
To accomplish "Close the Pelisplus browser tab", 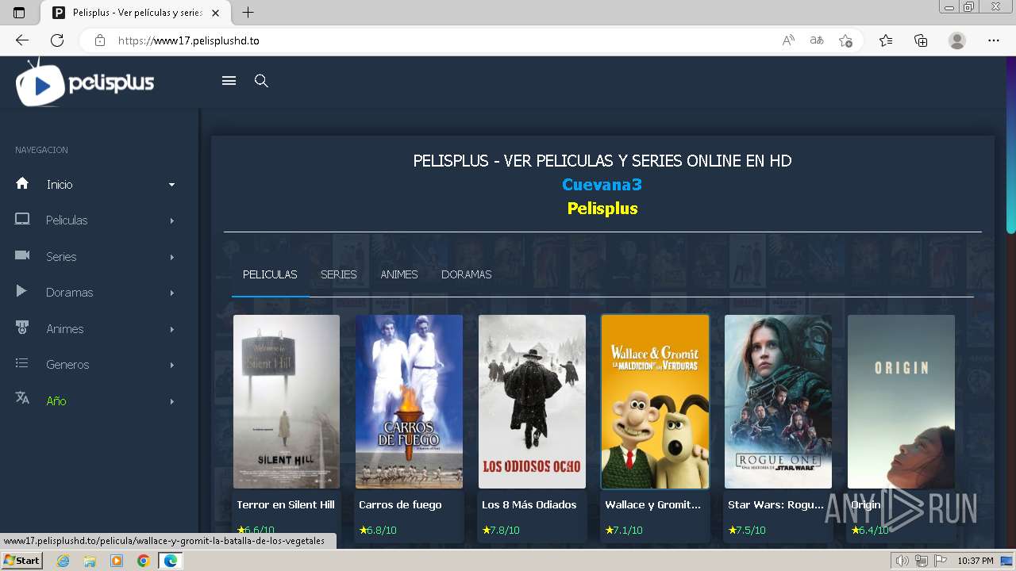I will pyautogui.click(x=215, y=13).
